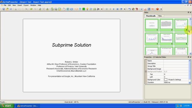Pin the Properties panel
This screenshot has height=108, width=192.
(188, 57)
